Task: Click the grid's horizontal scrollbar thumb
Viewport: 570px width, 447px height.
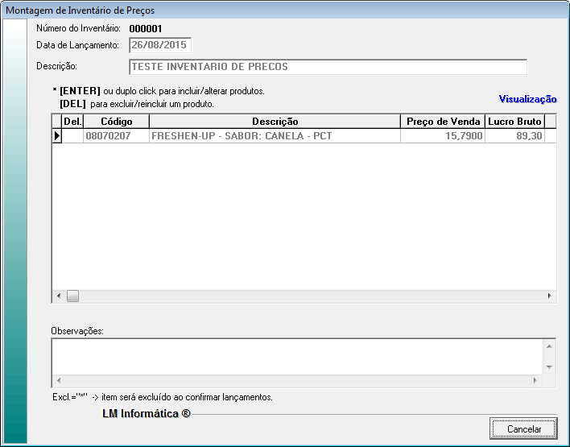Action: 72,296
